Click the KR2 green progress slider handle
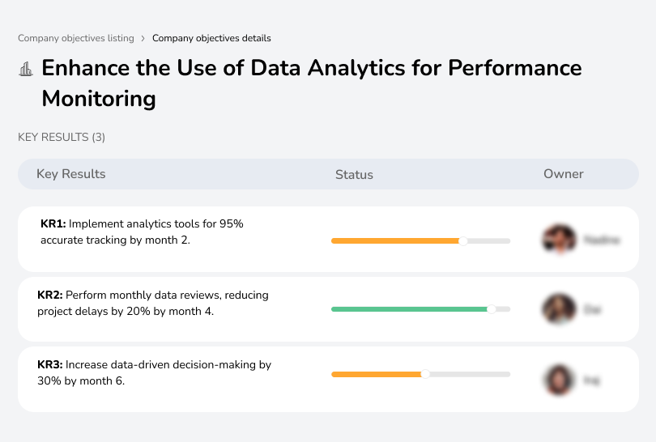Viewport: 656px width, 442px height. (491, 309)
